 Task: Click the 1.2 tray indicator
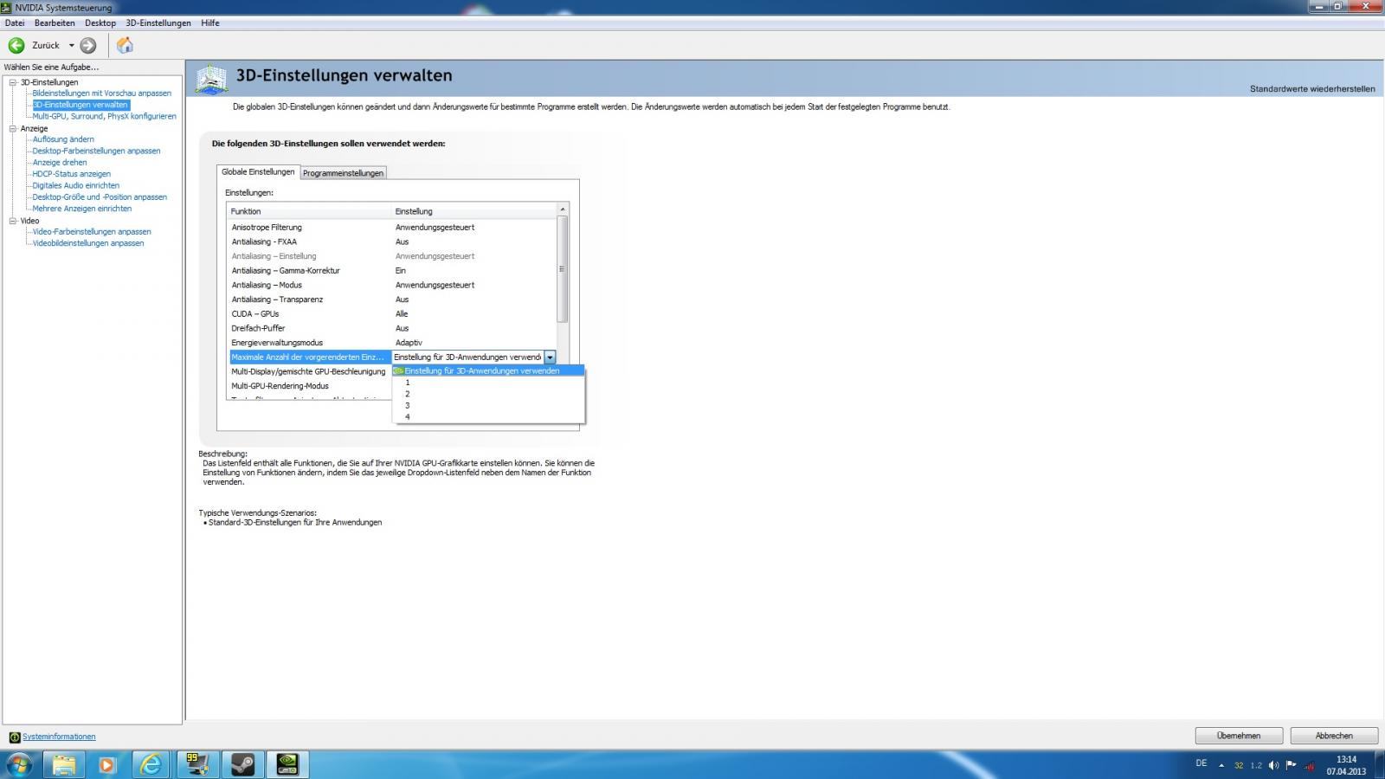(1256, 765)
